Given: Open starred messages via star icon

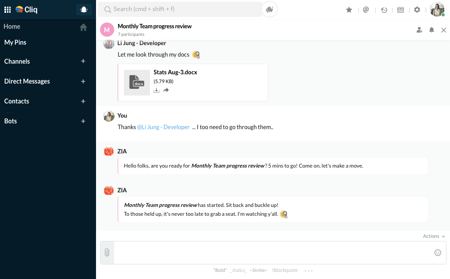Looking at the screenshot, I should [349, 10].
